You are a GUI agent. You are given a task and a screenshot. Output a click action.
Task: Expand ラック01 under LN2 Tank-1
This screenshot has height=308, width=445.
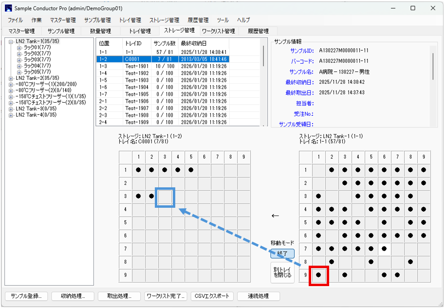(19, 47)
